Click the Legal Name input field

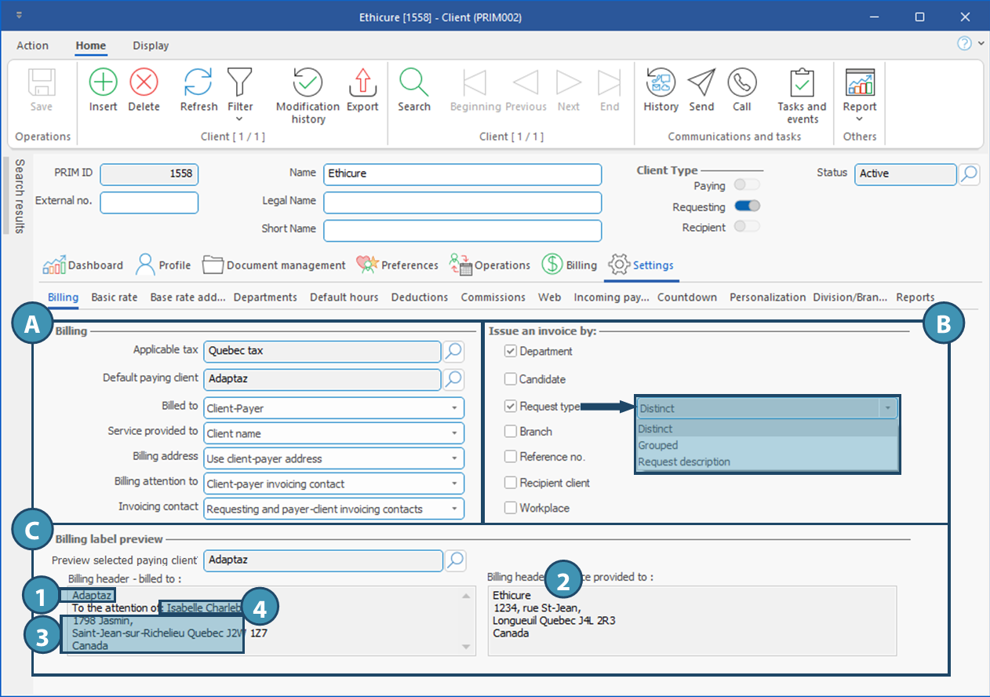click(462, 202)
